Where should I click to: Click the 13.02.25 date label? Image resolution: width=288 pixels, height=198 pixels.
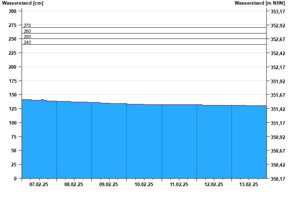[x=249, y=184]
